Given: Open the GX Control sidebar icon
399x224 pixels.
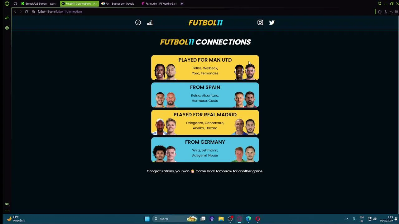Looking at the screenshot, I should (x=7, y=18).
